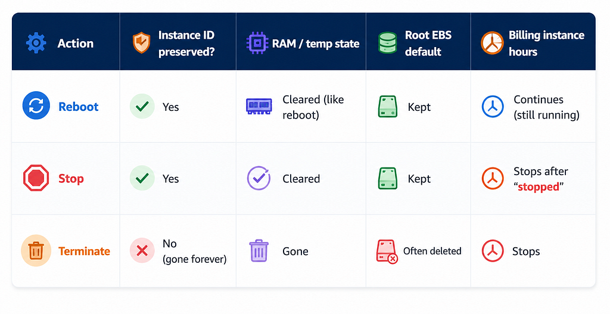This screenshot has width=610, height=314.
Task: Click the "Often deleted" cell text
Action: tap(432, 251)
